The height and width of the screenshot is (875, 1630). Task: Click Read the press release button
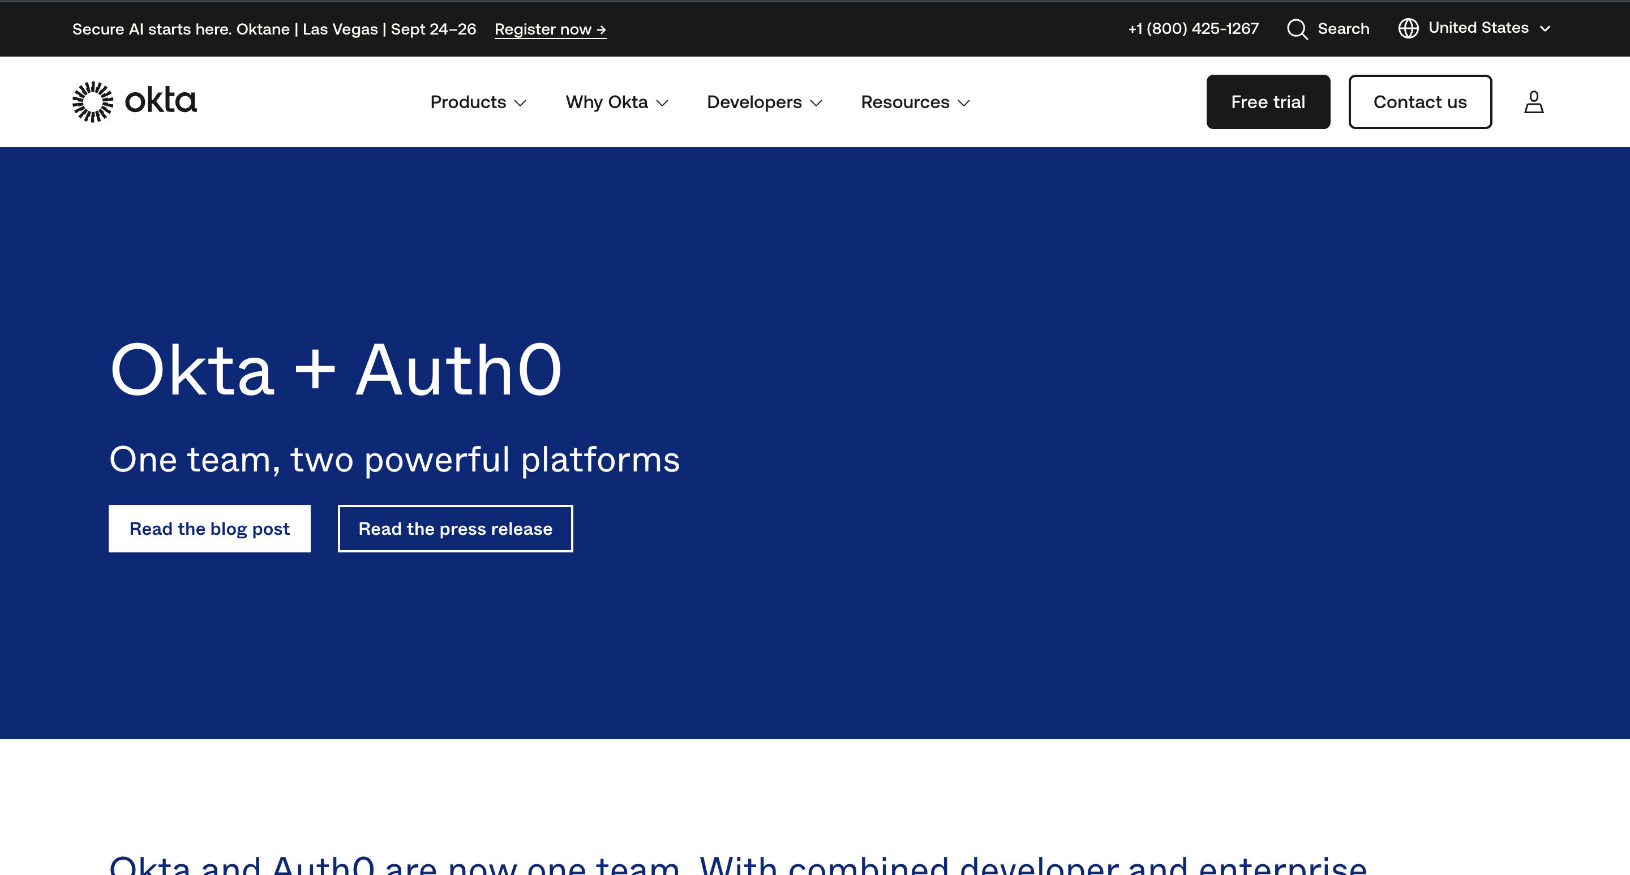point(455,528)
